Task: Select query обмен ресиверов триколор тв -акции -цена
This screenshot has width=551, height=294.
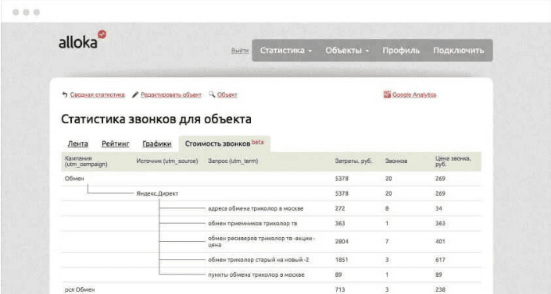Action: point(262,242)
